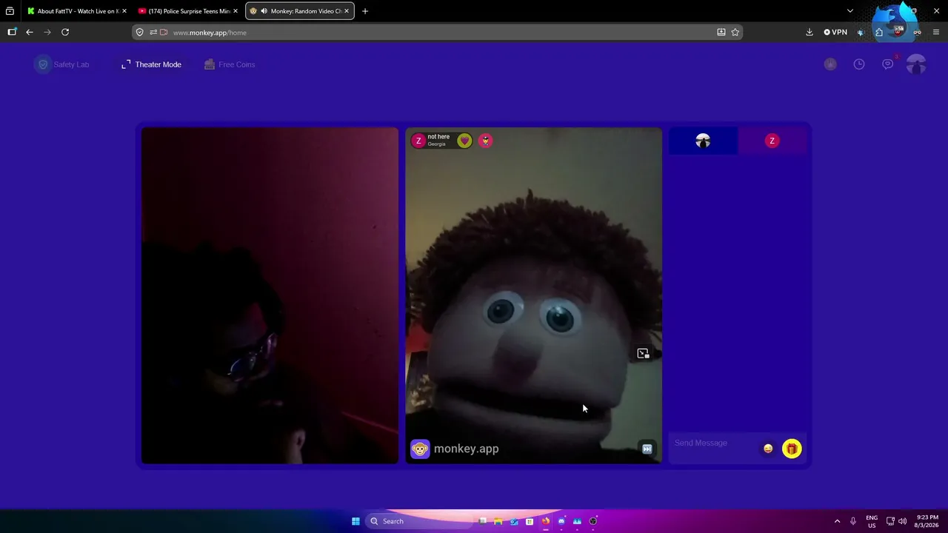Screen dimensions: 948x533
Task: Mute audio on the Monkey tab
Action: pos(264,11)
